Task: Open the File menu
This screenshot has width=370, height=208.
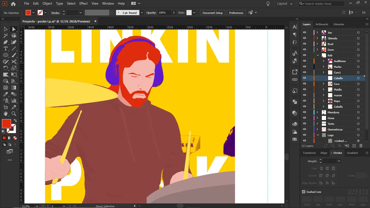Action: (x=27, y=3)
